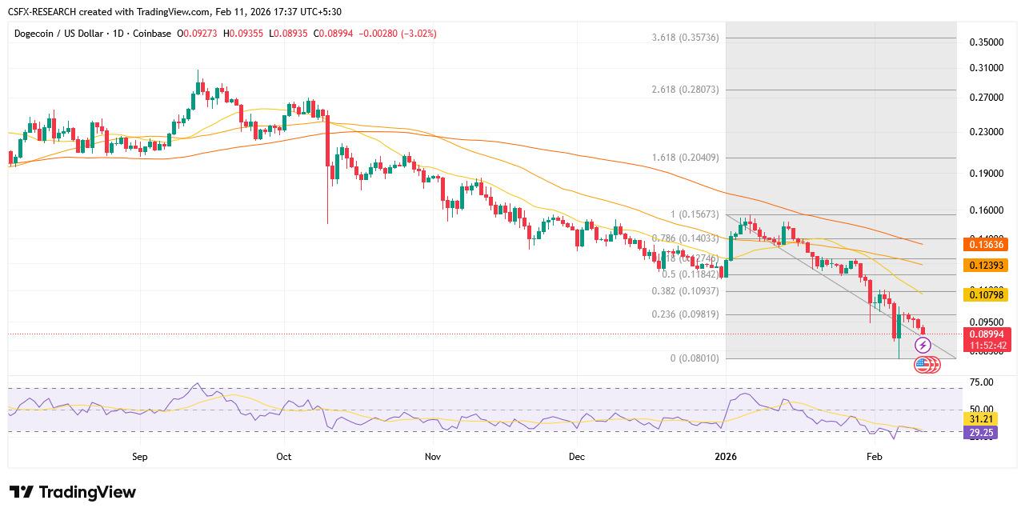Viewport: 1025px width, 516px height.
Task: Select the Fibonacci 0 (0.08010) level label
Action: click(694, 358)
